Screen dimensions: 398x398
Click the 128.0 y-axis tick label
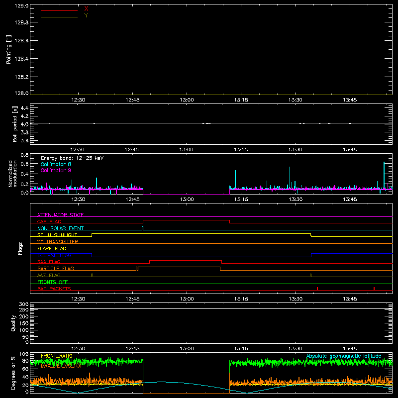point(21,93)
